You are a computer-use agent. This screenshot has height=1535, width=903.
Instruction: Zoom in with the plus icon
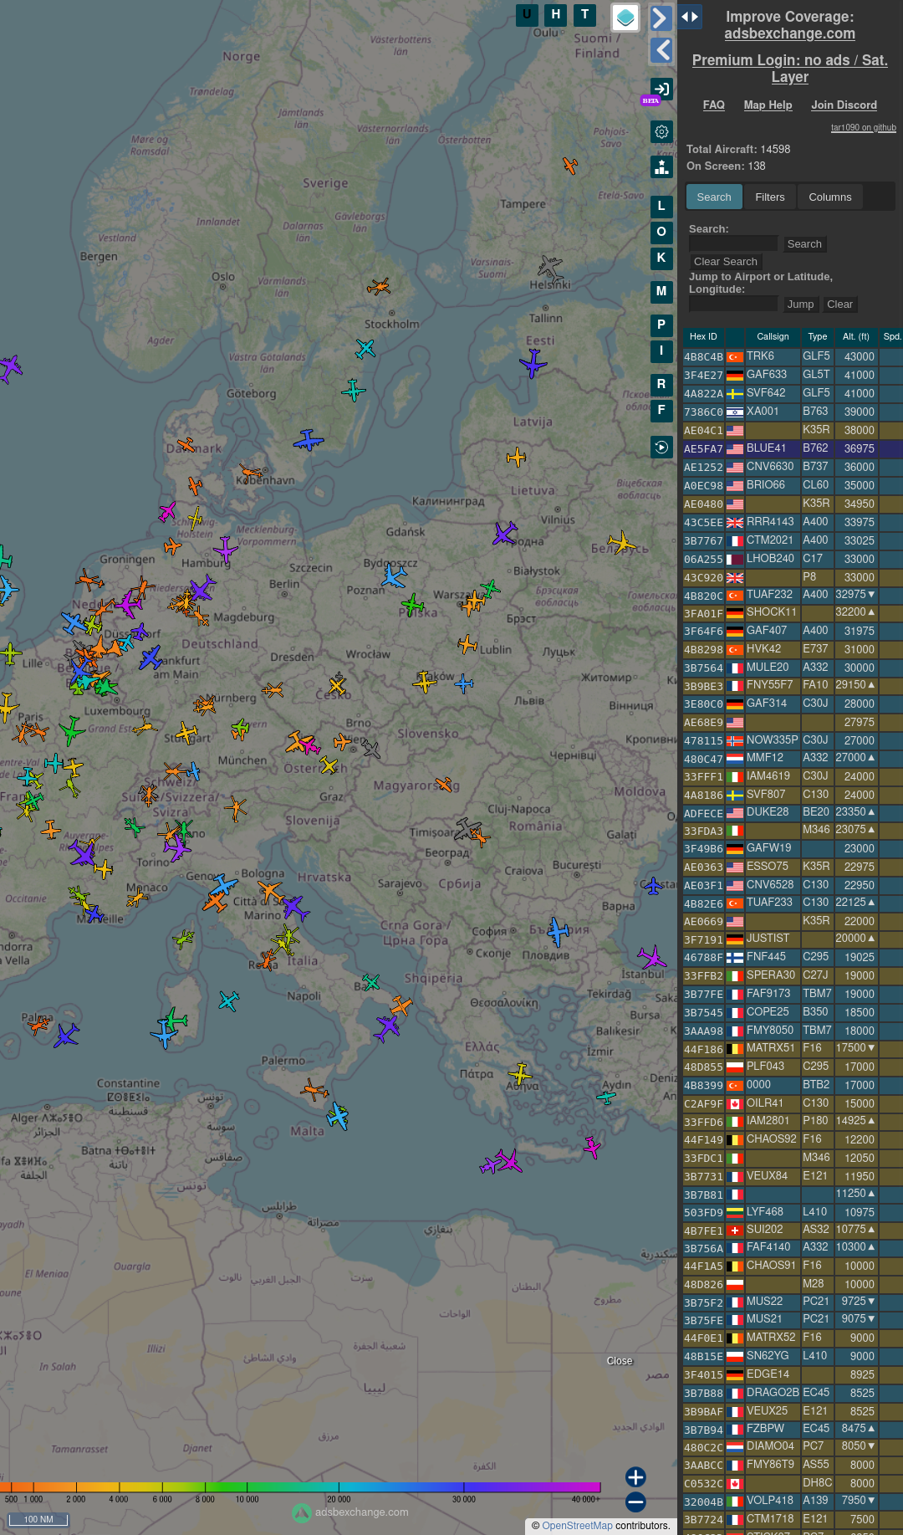(x=635, y=1477)
